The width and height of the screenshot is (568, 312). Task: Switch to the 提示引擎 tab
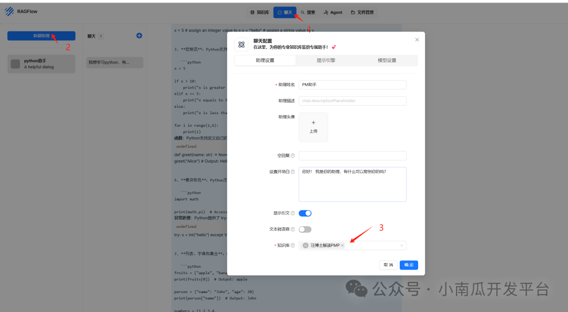(x=326, y=61)
